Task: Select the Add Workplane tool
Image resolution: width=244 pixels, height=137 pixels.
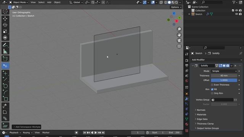Action: (x=5, y=126)
